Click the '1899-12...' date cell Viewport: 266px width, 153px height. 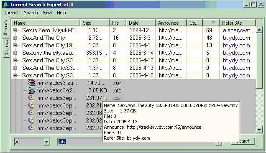141,31
